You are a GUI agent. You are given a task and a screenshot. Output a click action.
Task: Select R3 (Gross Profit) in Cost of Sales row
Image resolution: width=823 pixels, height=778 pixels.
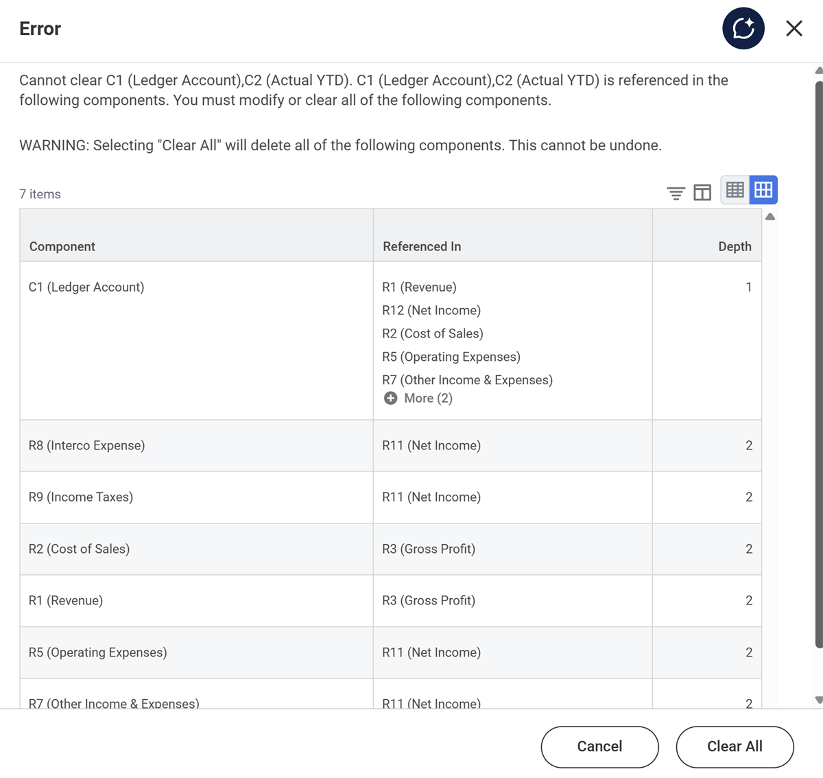(x=429, y=549)
